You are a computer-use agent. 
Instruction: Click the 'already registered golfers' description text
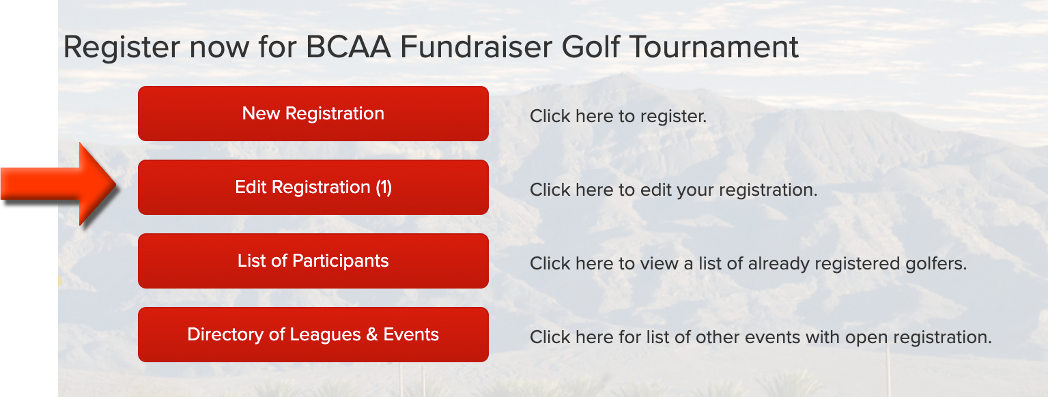point(858,263)
